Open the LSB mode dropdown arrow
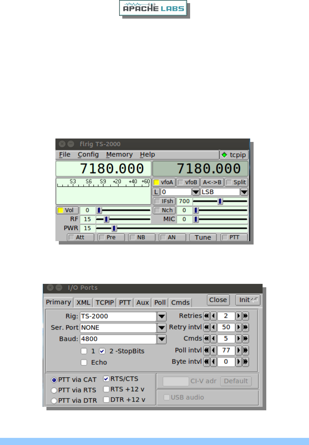The image size is (309, 445). click(244, 192)
